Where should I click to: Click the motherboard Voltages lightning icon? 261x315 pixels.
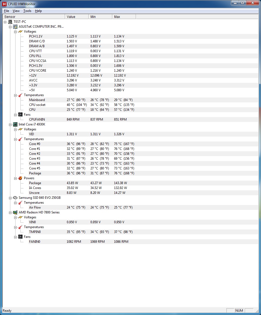coord(20,31)
